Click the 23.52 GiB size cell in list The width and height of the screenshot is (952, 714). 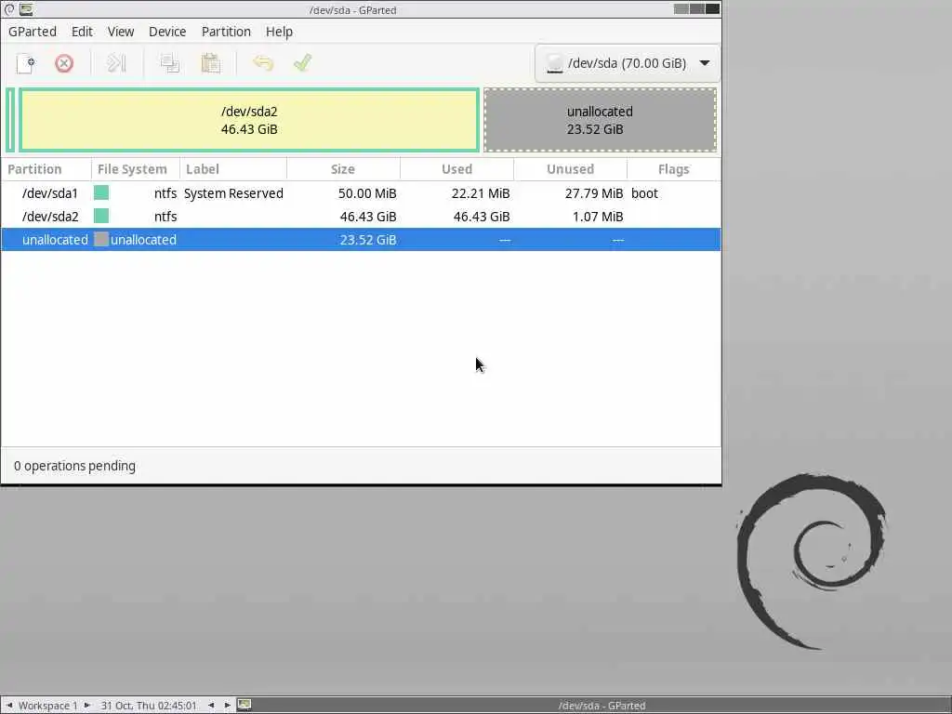coord(368,239)
